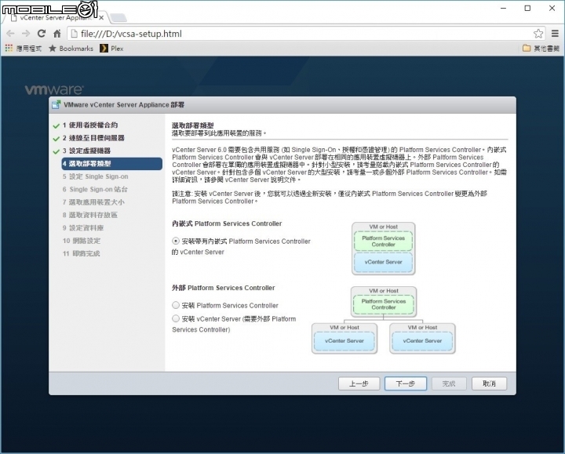Click the 下一步 (Next) button
The image size is (565, 454).
(406, 383)
